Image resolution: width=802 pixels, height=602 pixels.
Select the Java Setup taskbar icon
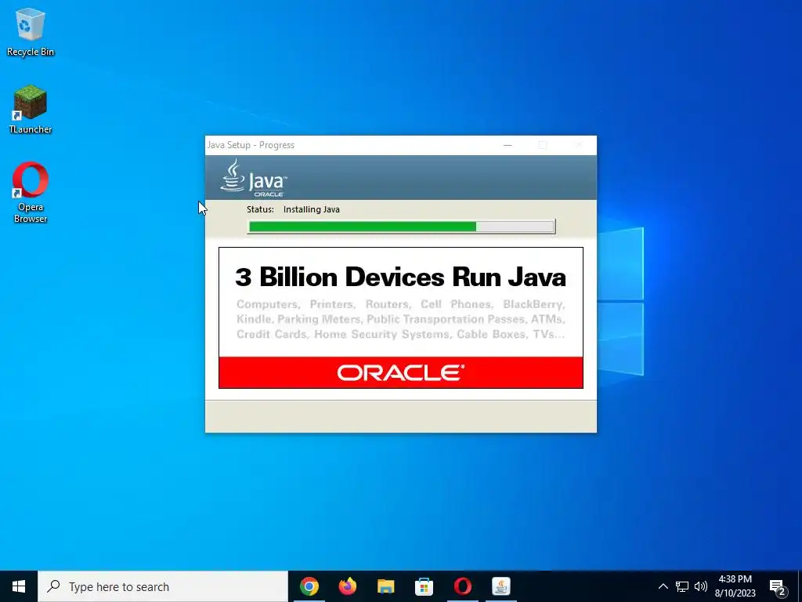pos(500,586)
